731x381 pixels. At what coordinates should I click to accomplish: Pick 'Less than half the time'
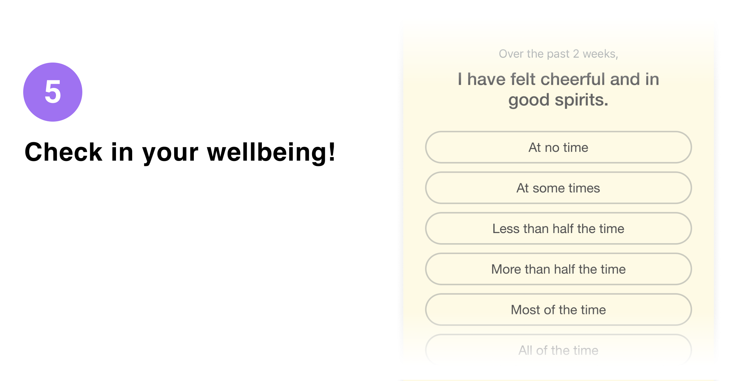pos(558,229)
